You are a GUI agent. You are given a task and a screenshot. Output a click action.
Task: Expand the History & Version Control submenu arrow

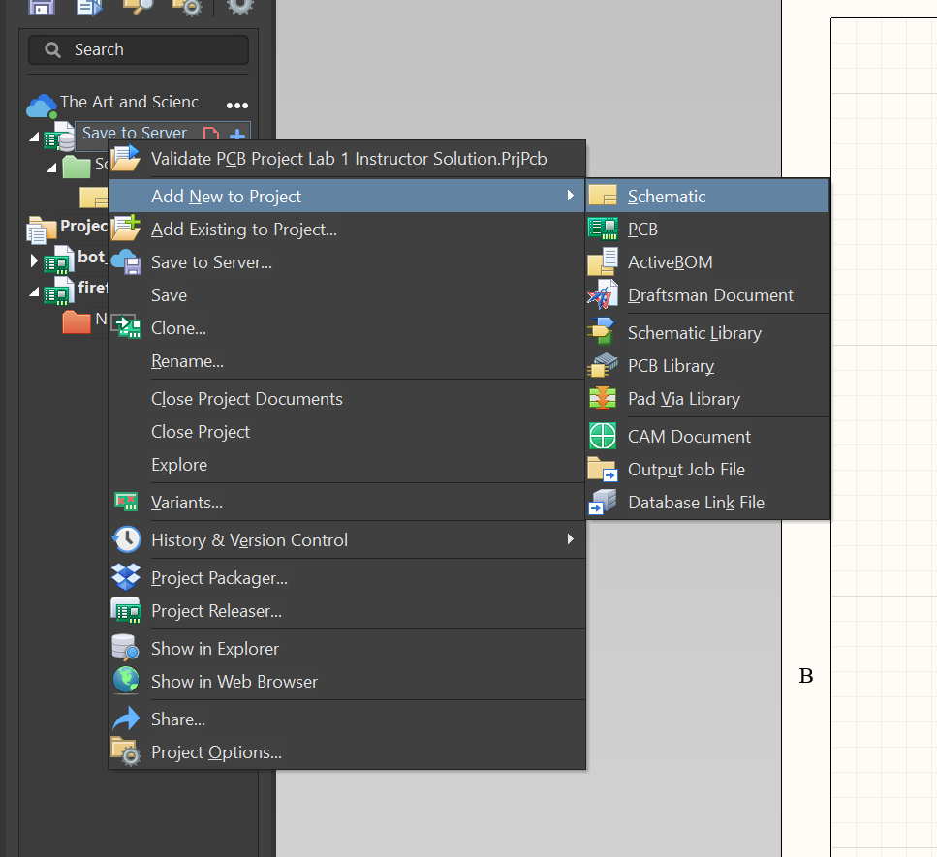click(570, 539)
